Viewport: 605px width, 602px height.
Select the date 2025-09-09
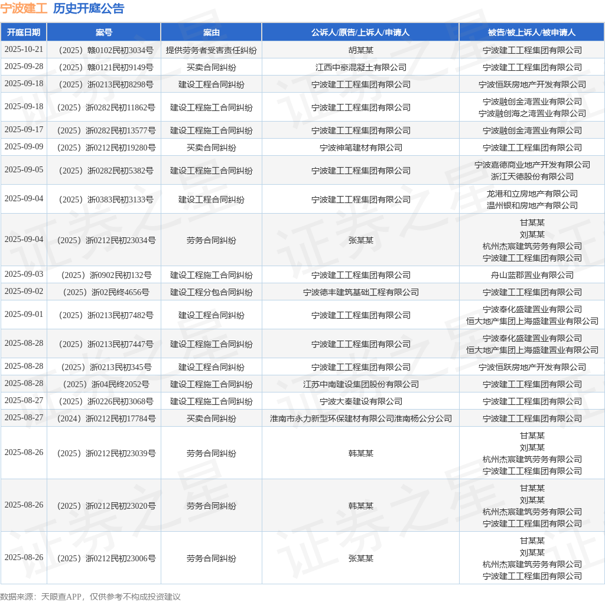pos(24,146)
